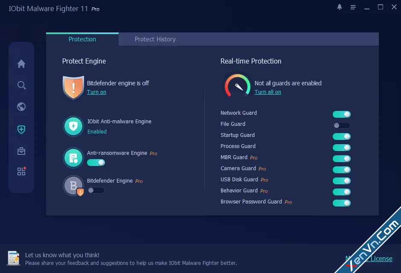Open the Manage License link
The width and height of the screenshot is (401, 273).
click(369, 258)
